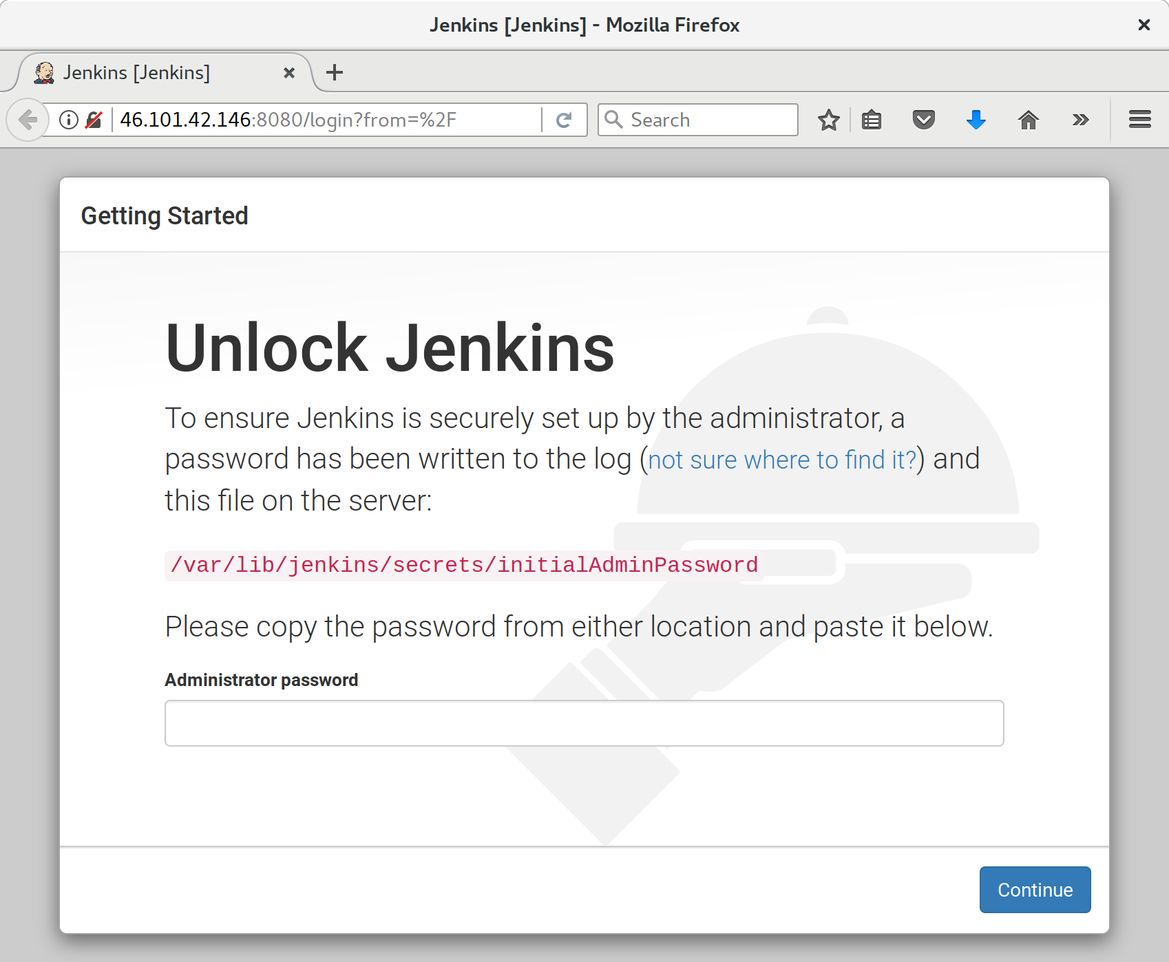Screen dimensions: 1169x962
Task: Open the site information icon in address bar
Action: pos(68,119)
